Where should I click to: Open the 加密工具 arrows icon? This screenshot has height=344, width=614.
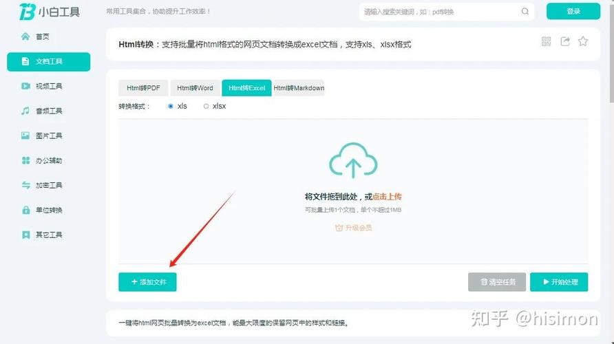[x=25, y=185]
